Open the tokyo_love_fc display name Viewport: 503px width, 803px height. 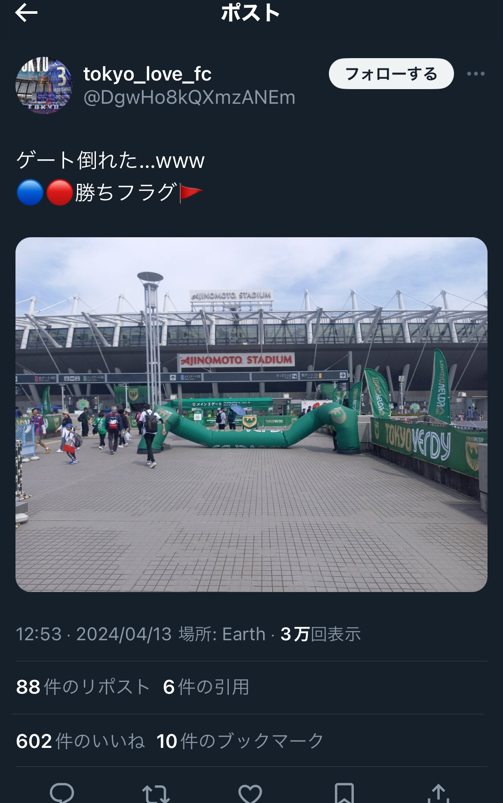[x=147, y=74]
